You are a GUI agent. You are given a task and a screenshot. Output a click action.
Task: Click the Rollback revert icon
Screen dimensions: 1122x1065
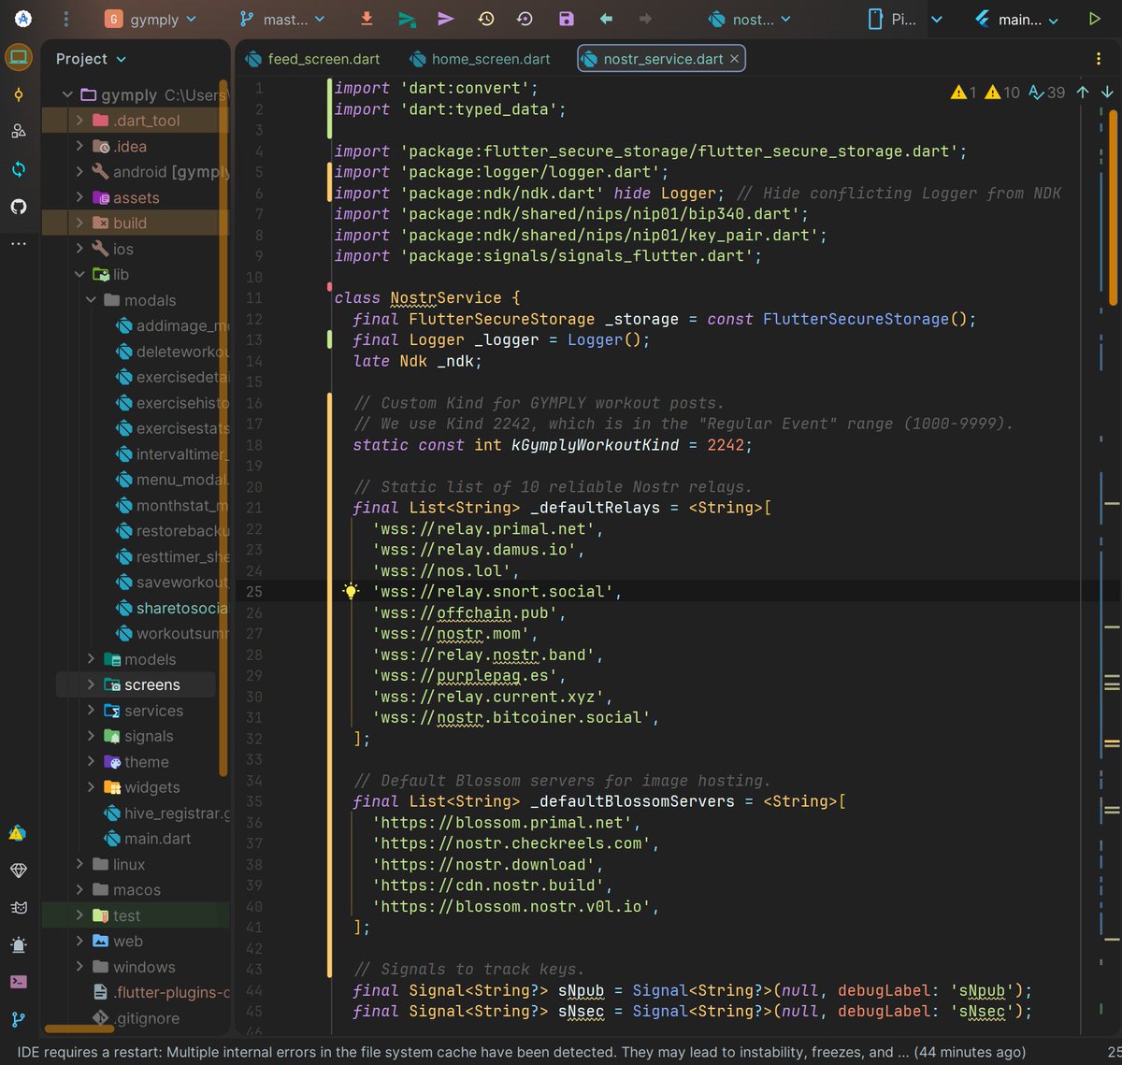click(x=525, y=19)
